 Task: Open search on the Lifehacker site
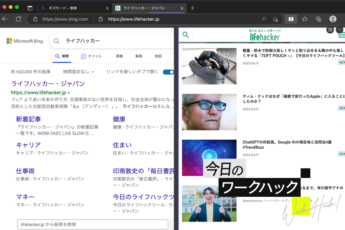click(185, 34)
